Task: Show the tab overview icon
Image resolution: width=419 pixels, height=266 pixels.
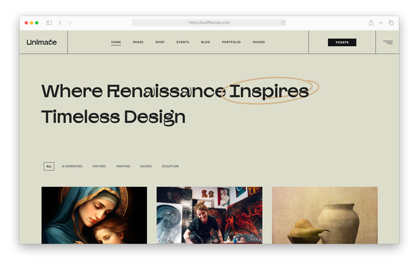Action: 391,23
